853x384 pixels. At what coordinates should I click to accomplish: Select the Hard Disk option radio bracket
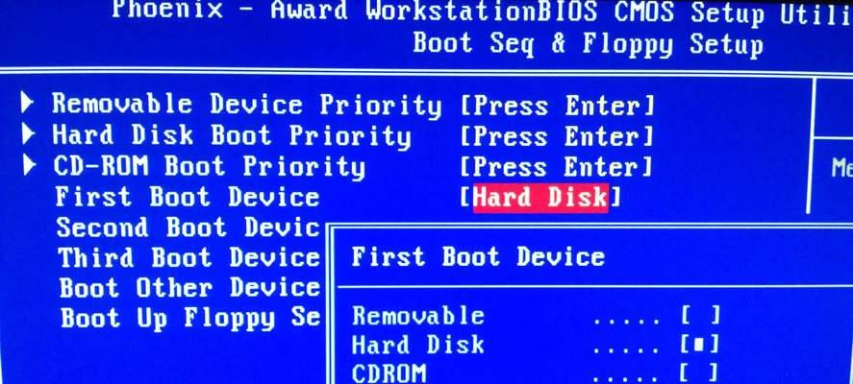pos(700,345)
